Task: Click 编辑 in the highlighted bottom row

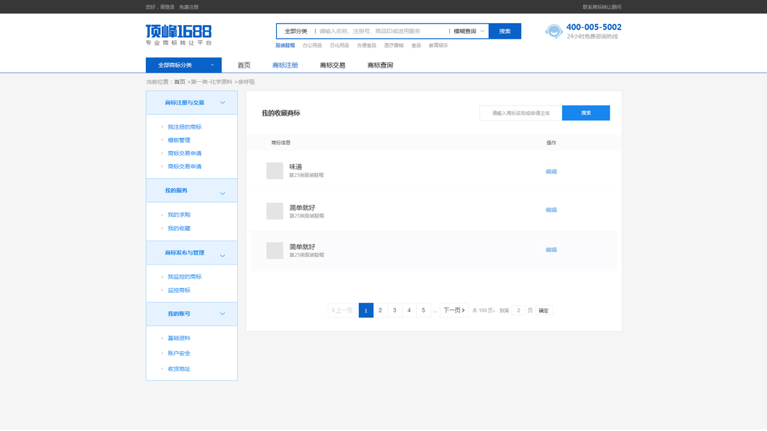Action: point(551,250)
